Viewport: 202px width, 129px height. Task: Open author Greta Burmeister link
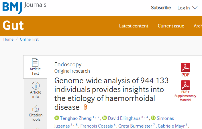(x=135, y=126)
